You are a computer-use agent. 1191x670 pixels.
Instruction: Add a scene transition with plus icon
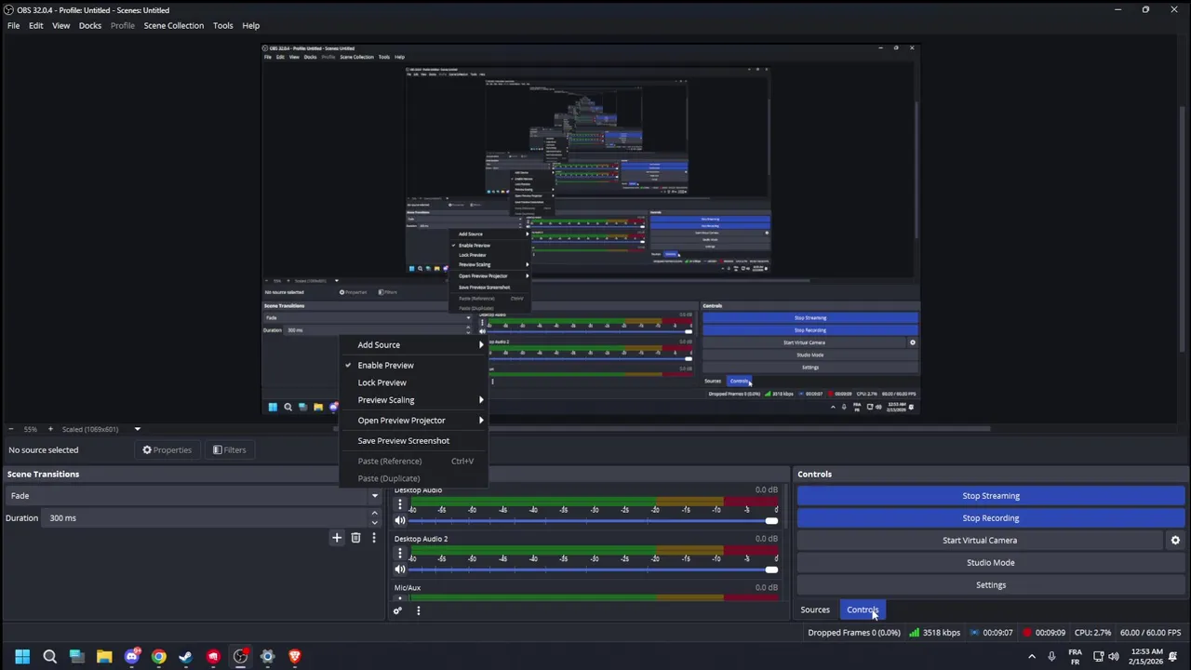pos(337,538)
